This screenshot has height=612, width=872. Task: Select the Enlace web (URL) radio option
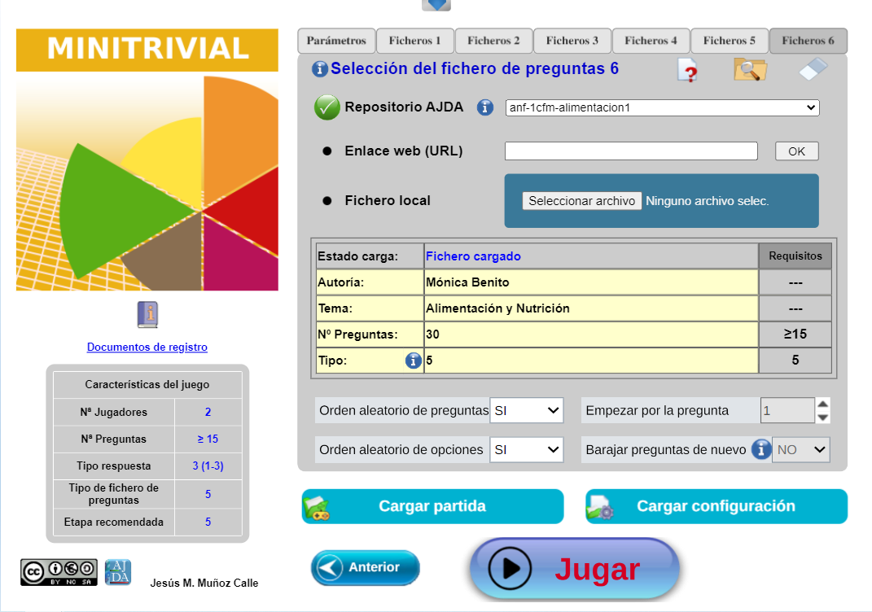pyautogui.click(x=327, y=151)
